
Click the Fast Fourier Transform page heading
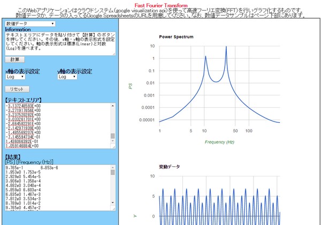click(x=160, y=4)
